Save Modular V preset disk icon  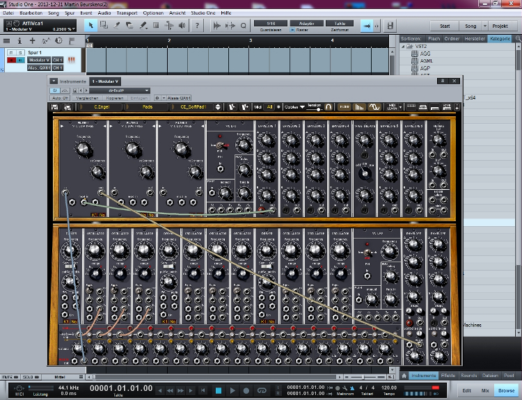[55, 107]
